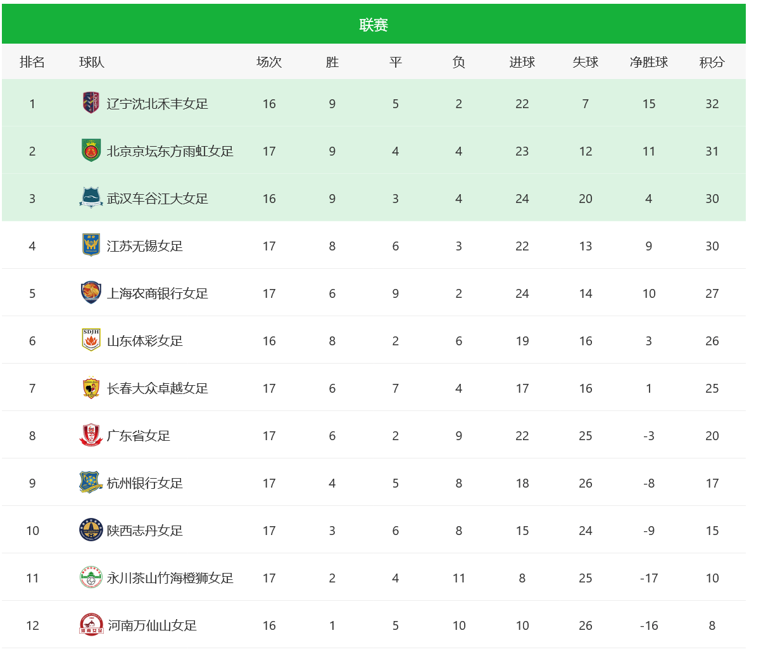Click the 陕西志丹女足 round badge
780x652 pixels.
tap(91, 530)
